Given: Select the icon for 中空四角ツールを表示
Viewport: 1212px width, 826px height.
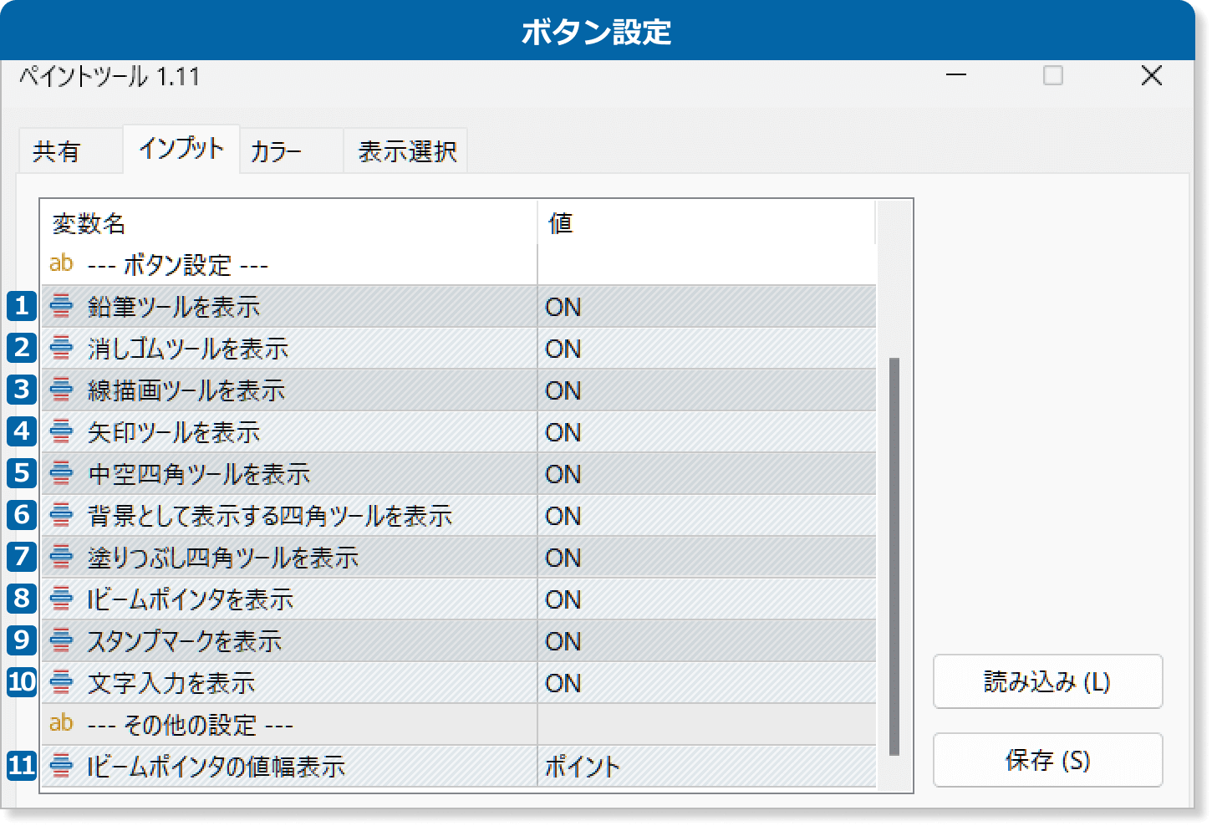Looking at the screenshot, I should tap(61, 474).
